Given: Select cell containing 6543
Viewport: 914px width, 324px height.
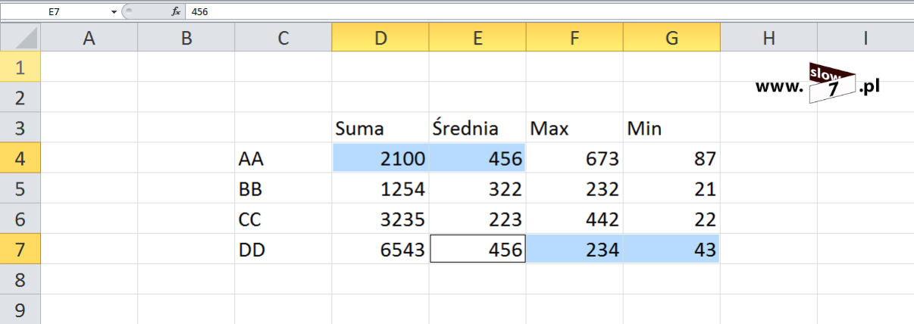Looking at the screenshot, I should [x=380, y=249].
